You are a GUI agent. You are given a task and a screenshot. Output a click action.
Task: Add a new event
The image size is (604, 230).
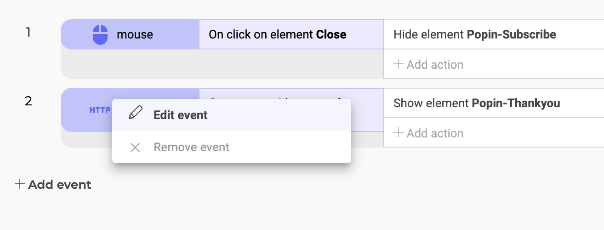pyautogui.click(x=53, y=185)
